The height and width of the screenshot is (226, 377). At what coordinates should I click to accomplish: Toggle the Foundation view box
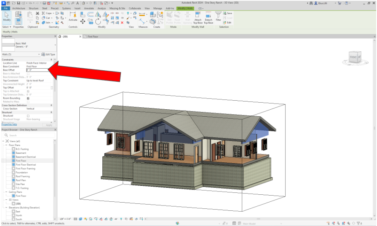point(14,173)
